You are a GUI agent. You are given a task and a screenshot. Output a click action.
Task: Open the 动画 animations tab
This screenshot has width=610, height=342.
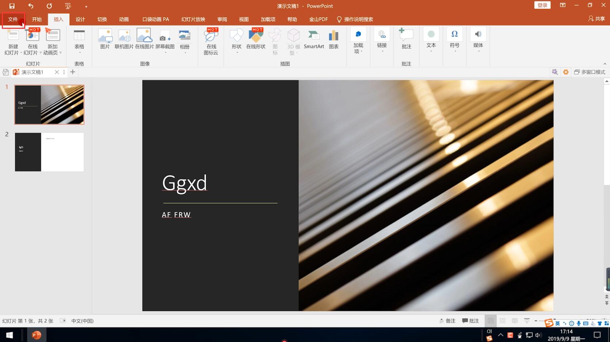click(x=124, y=19)
